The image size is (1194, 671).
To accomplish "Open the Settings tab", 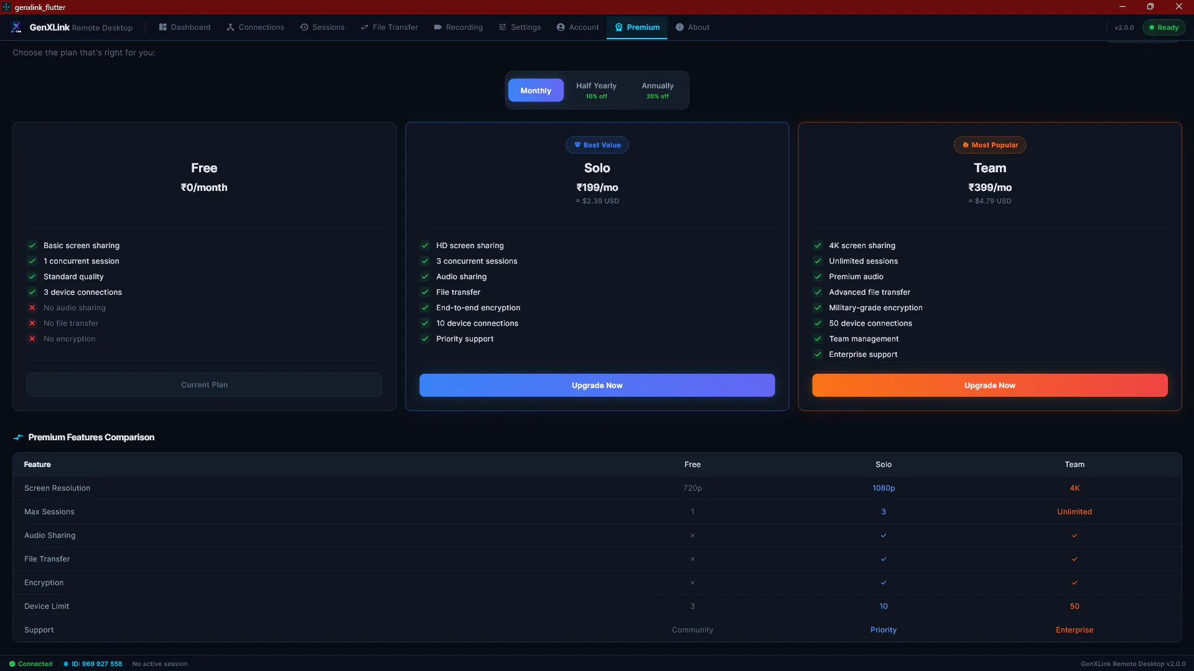I will [520, 27].
